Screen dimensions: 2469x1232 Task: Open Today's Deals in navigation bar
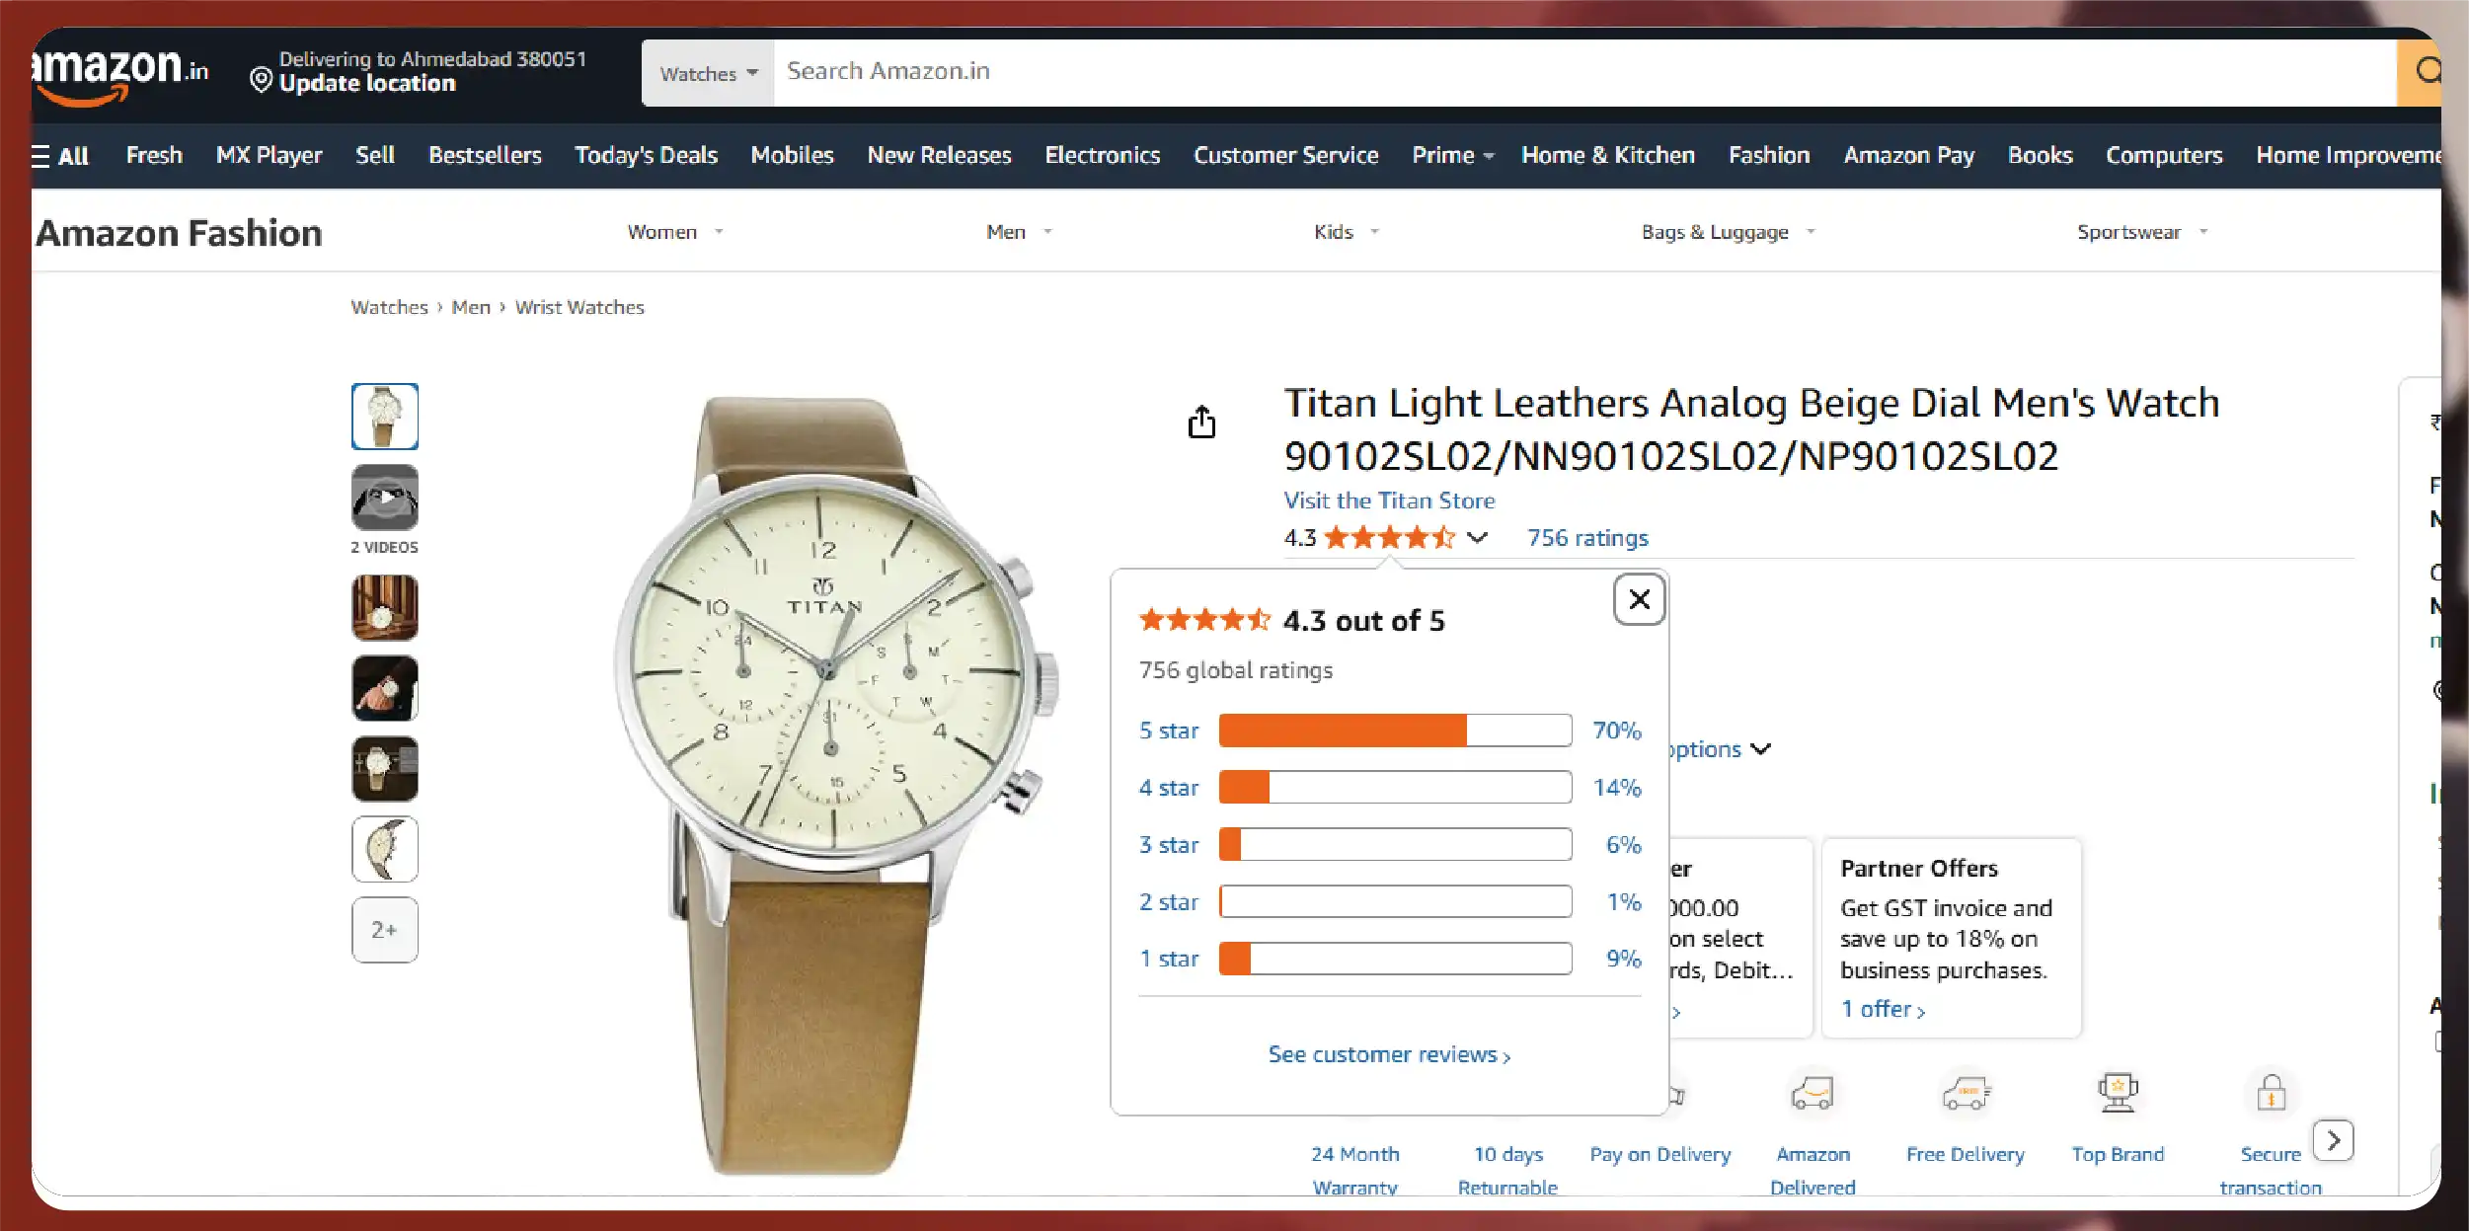646,156
